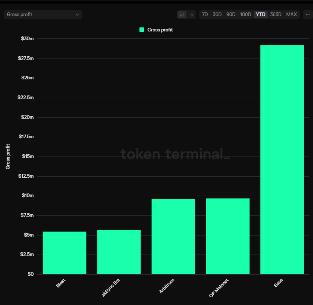Screen dimensions: 313x305
Task: Select the 30D time range
Action: [x=217, y=15]
